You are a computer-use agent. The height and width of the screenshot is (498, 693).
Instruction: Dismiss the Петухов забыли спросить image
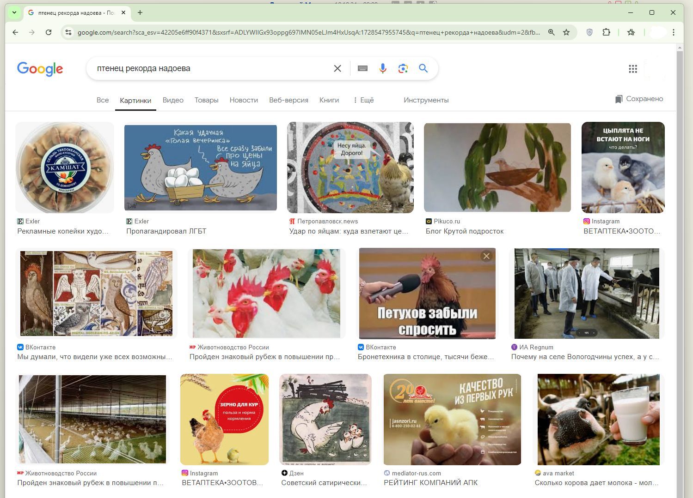(486, 256)
